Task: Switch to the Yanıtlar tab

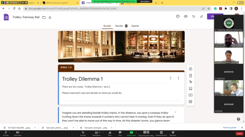Action: tap(119, 26)
